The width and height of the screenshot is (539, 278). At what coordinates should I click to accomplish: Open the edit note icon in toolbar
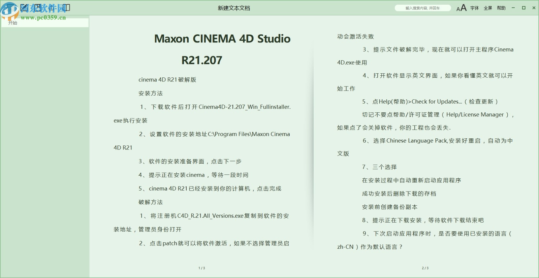(24, 8)
